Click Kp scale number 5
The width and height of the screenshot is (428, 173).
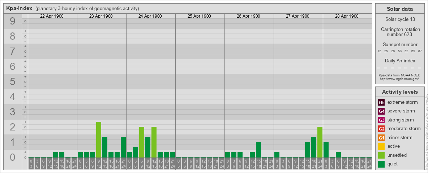click(x=13, y=81)
